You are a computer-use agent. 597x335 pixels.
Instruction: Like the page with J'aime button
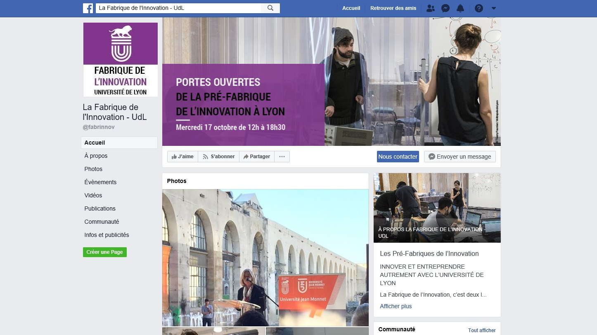[x=182, y=157]
